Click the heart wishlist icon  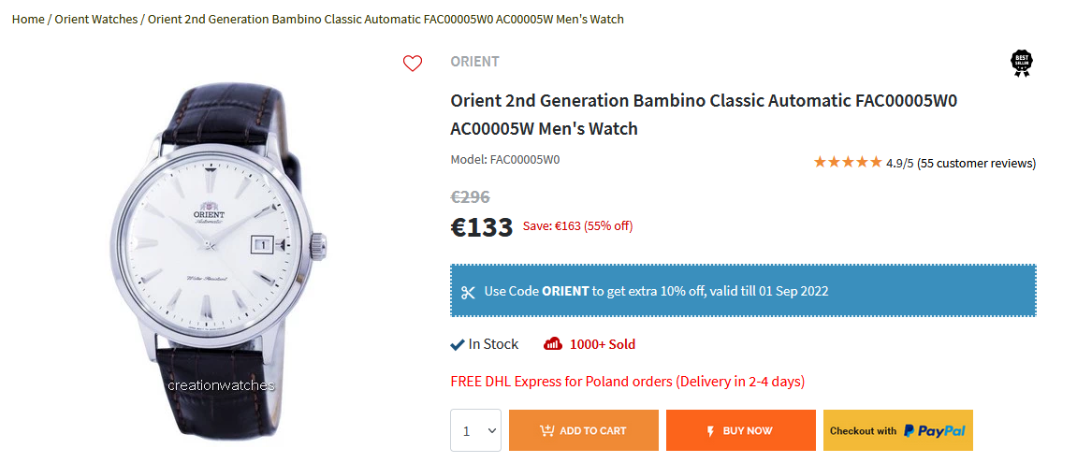pyautogui.click(x=413, y=64)
